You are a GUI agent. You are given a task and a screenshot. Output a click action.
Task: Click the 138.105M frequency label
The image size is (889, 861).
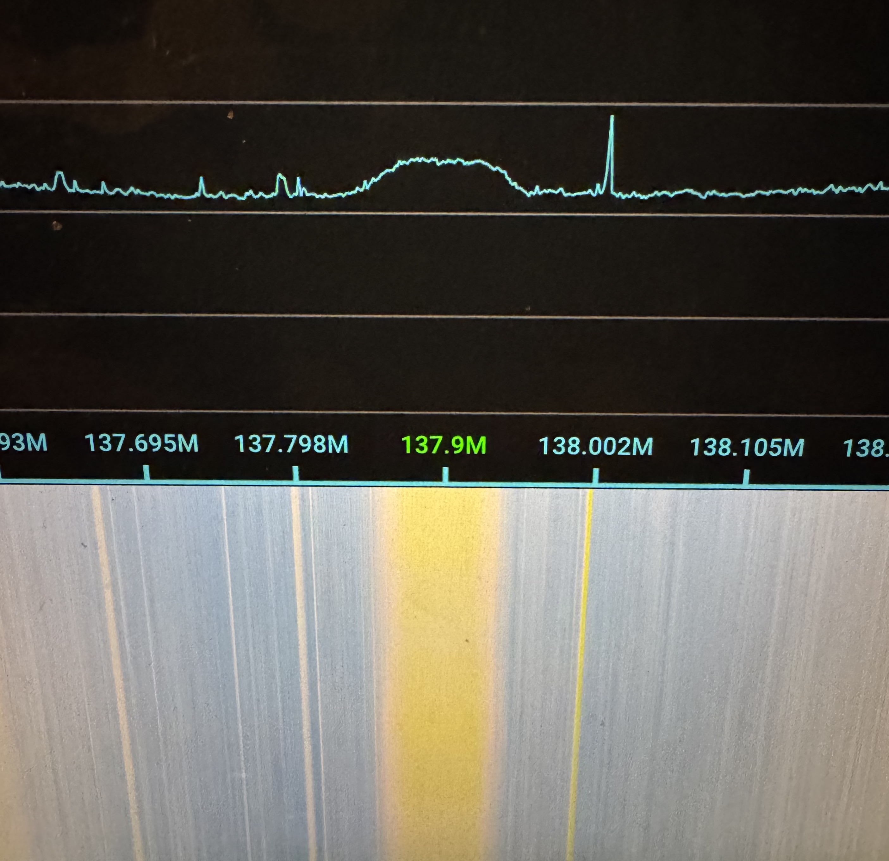[x=747, y=447]
